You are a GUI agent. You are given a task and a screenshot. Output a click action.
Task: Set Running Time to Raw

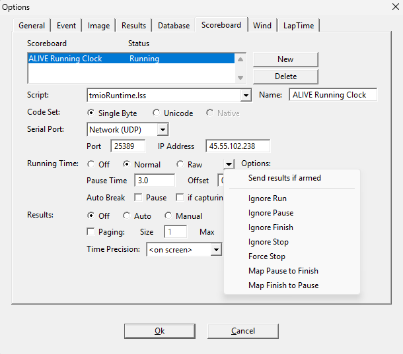pos(190,164)
